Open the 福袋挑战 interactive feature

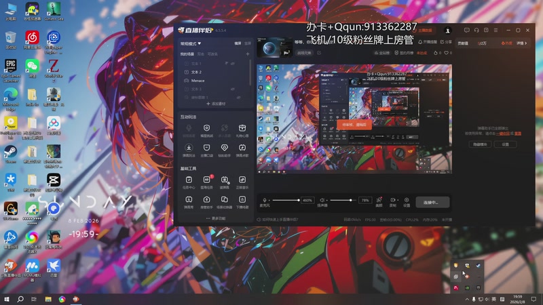(x=207, y=131)
